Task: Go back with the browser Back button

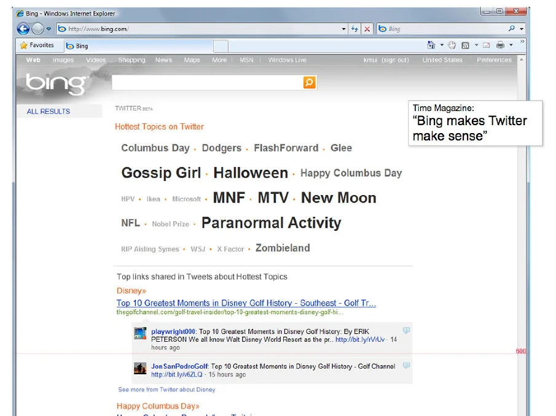Action: 23,29
